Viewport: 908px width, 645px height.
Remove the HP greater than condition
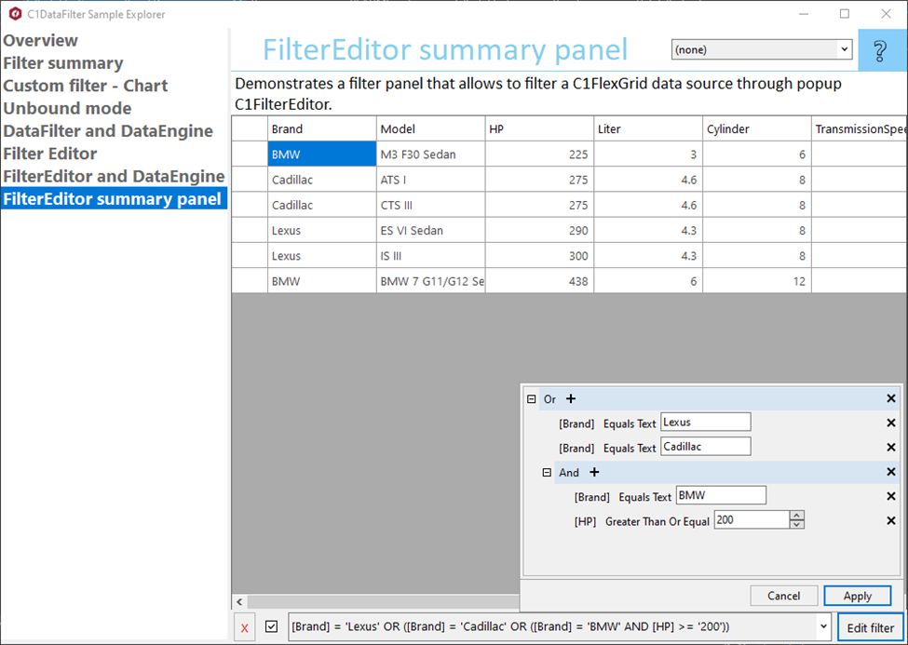pos(890,520)
